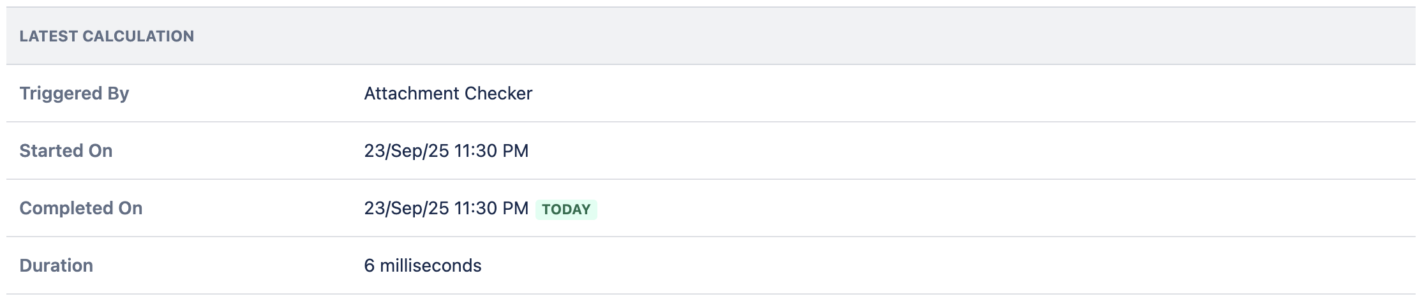Click the Started On time "11:30"
1422x301 pixels.
pyautogui.click(x=476, y=151)
